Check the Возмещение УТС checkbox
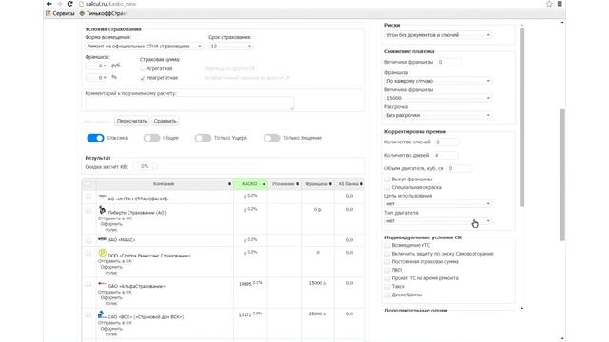609x342 pixels. (x=387, y=245)
